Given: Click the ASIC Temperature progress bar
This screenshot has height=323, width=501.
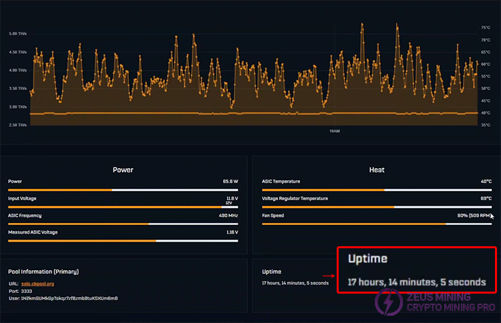Looking at the screenshot, I should pos(376,190).
